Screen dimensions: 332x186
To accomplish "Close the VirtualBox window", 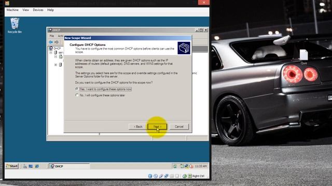I will click(x=204, y=3).
